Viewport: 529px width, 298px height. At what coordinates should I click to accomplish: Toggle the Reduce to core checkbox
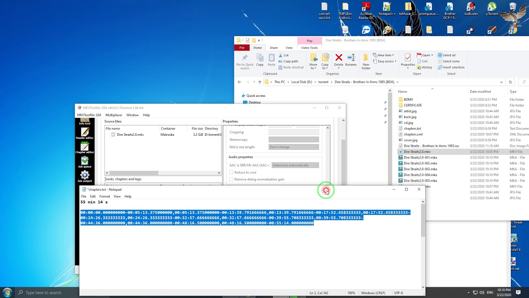[231, 172]
